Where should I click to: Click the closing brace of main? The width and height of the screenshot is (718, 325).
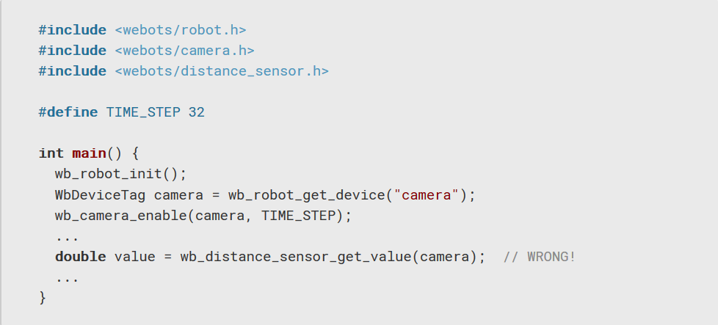click(x=43, y=298)
